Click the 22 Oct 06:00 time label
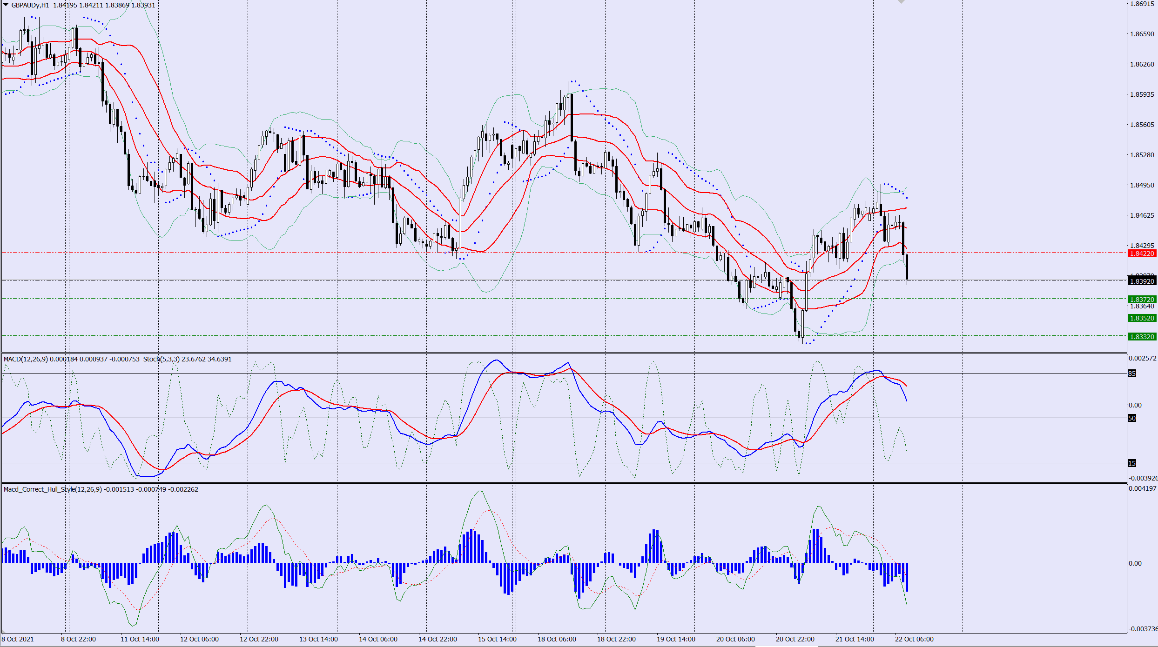Image resolution: width=1158 pixels, height=647 pixels. tap(914, 639)
